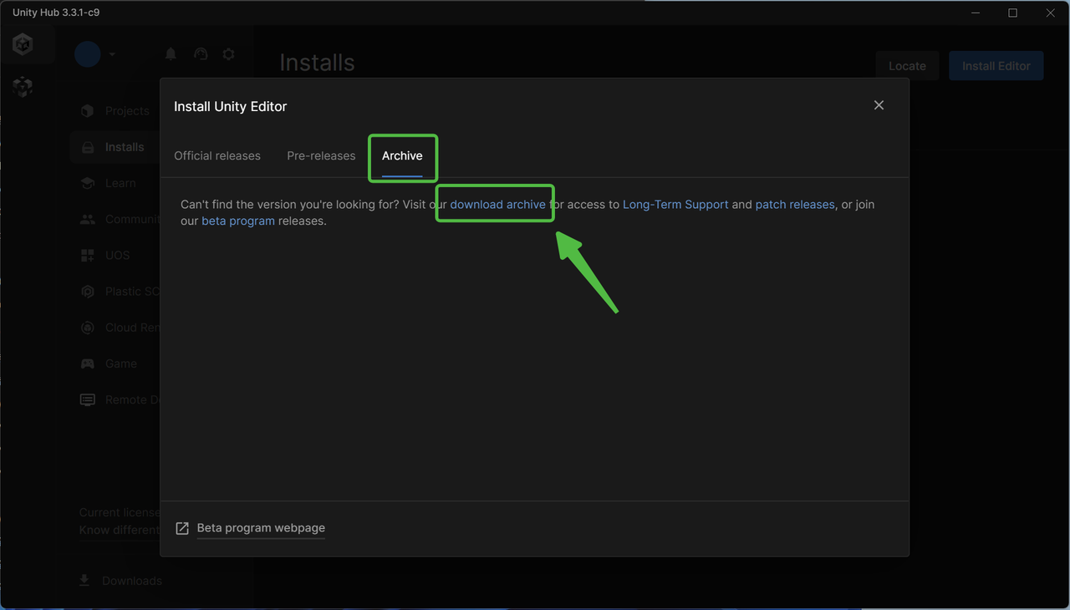Expand the Remote Device entry
Viewport: 1070px width, 610px height.
[x=87, y=399]
